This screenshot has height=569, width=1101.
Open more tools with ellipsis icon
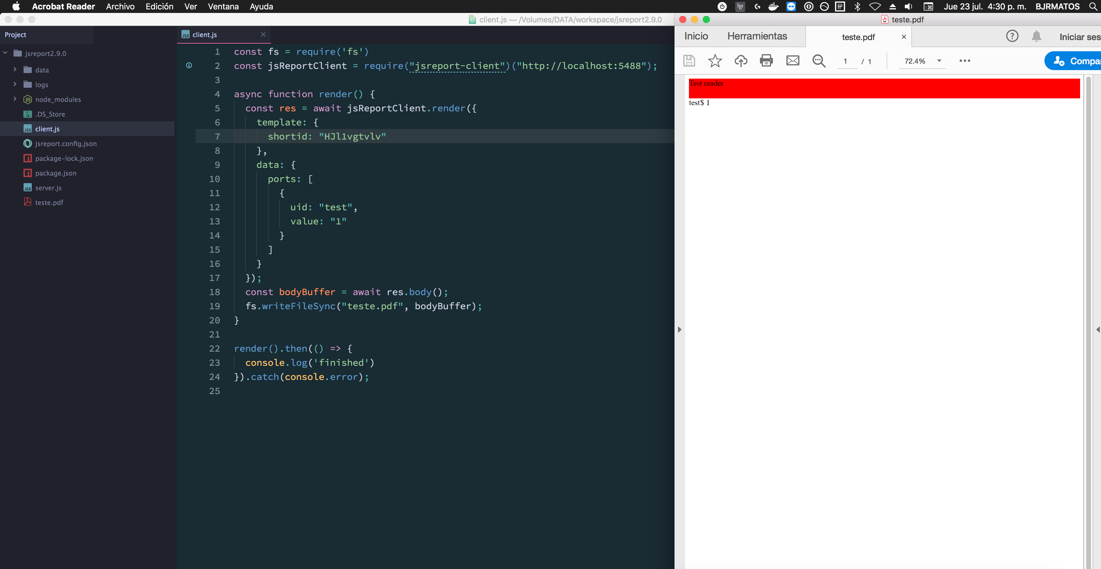(x=965, y=61)
